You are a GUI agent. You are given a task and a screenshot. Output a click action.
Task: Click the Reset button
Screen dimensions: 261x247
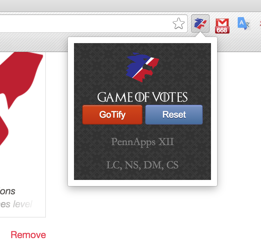pos(174,115)
